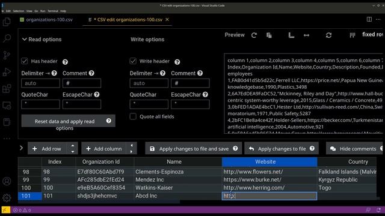Image resolution: width=385 pixels, height=216 pixels.
Task: Switch to the organizations-100.csv tab
Action: (46, 20)
